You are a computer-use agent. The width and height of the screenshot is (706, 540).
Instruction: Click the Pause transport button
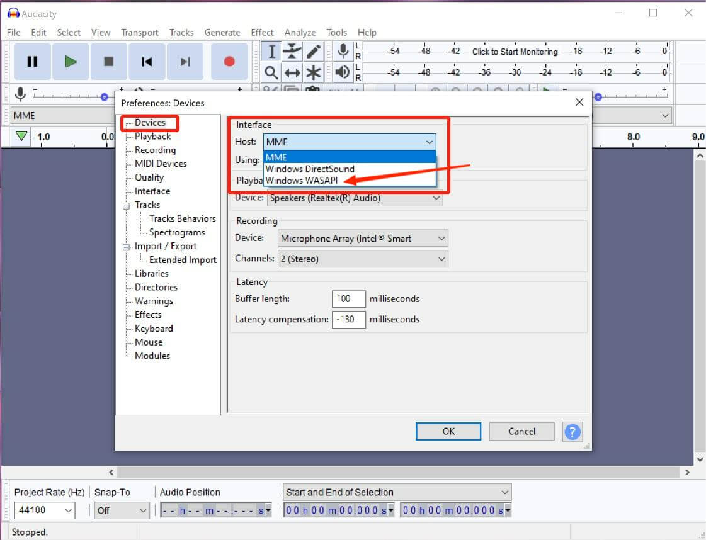(x=32, y=62)
